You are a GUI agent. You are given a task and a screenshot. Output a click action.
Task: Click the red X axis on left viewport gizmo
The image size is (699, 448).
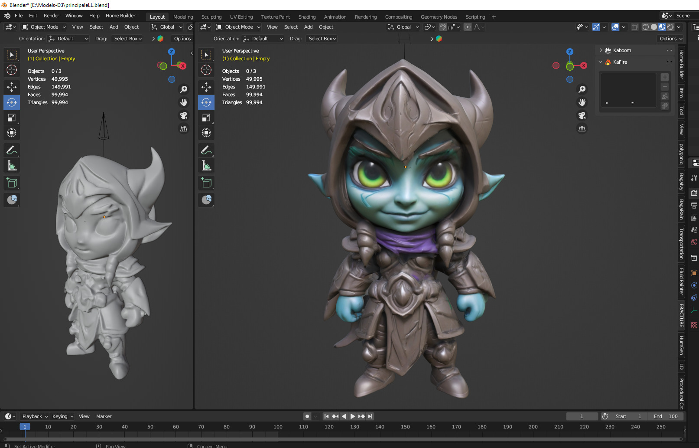[183, 66]
